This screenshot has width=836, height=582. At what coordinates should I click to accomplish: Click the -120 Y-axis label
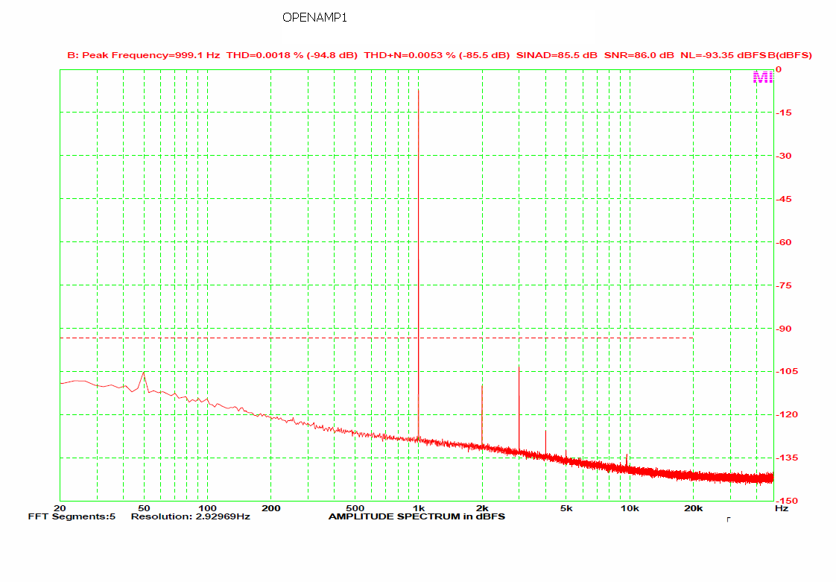pos(786,414)
